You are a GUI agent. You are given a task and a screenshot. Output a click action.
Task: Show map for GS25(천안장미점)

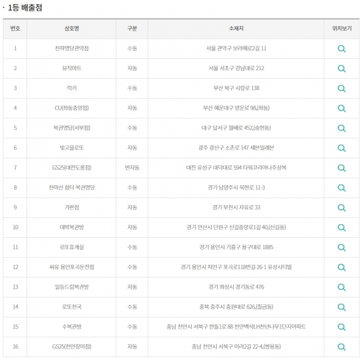(342, 347)
